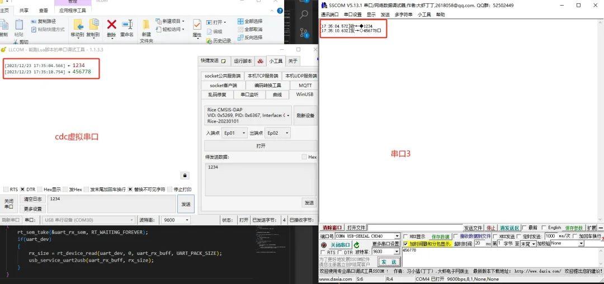Click History icon in Explorer ribbon
The width and height of the screenshot is (604, 284).
click(x=209, y=41)
